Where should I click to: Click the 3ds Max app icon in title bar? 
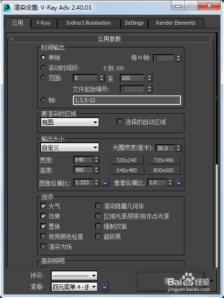7,7
